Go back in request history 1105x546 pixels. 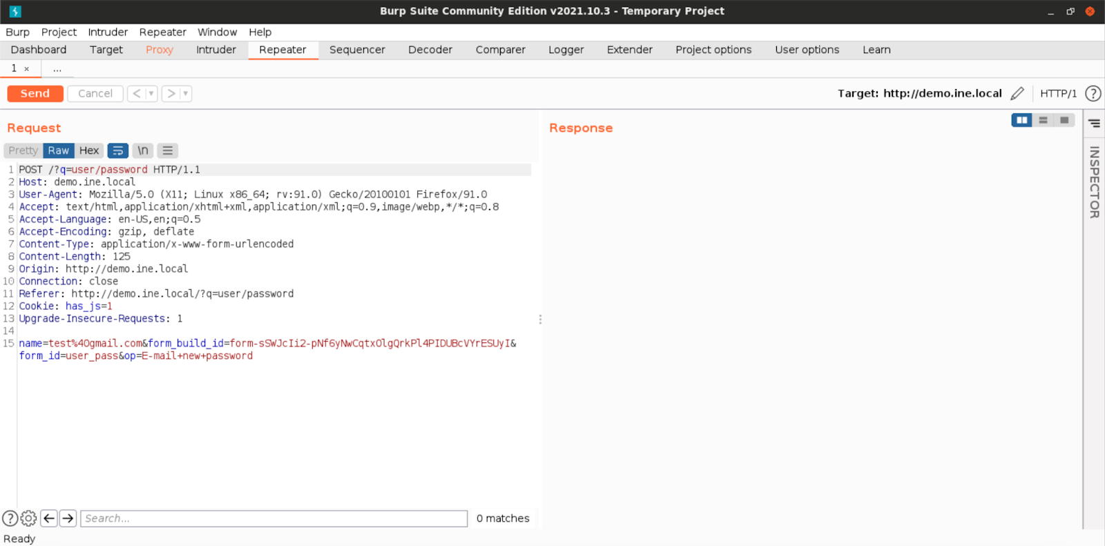tap(137, 93)
